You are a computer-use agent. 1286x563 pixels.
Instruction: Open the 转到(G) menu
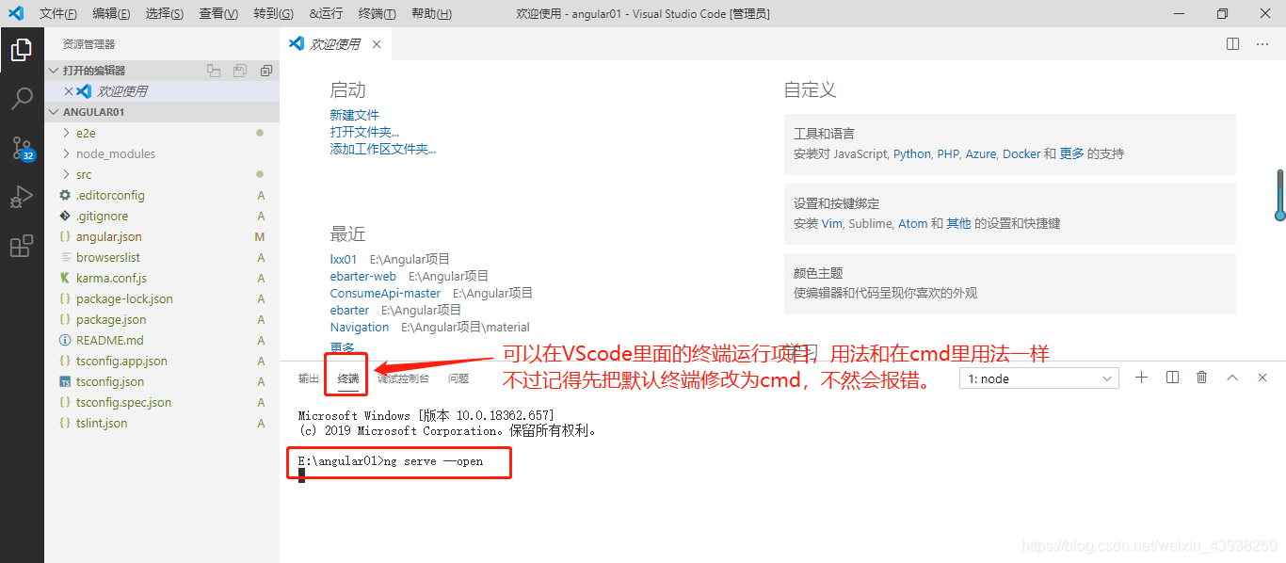pos(274,14)
